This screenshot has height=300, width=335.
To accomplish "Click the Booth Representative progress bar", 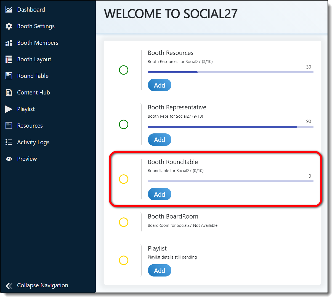I will [x=230, y=127].
